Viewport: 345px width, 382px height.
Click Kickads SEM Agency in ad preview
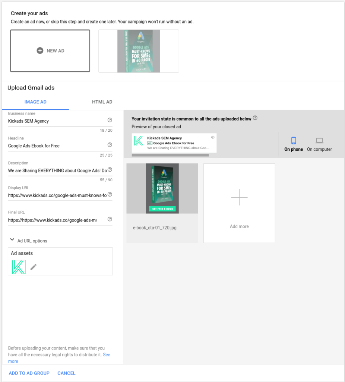[x=164, y=138]
